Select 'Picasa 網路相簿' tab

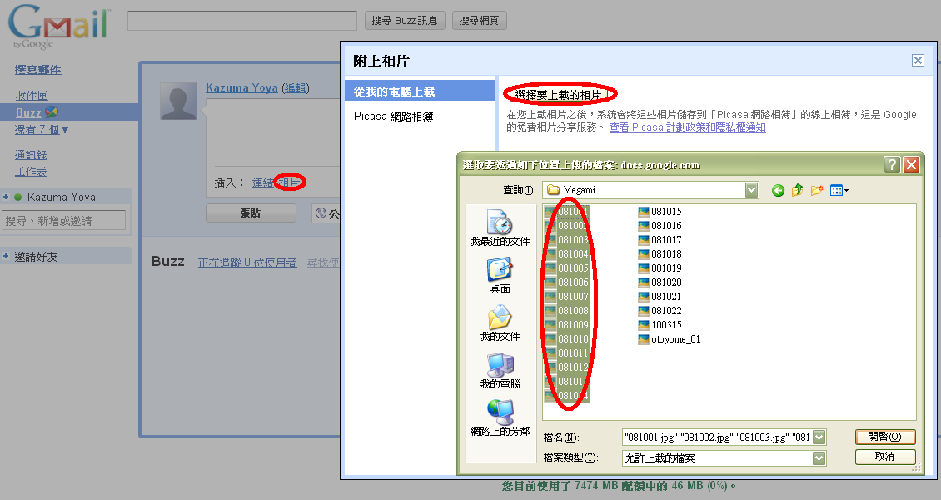(x=394, y=117)
